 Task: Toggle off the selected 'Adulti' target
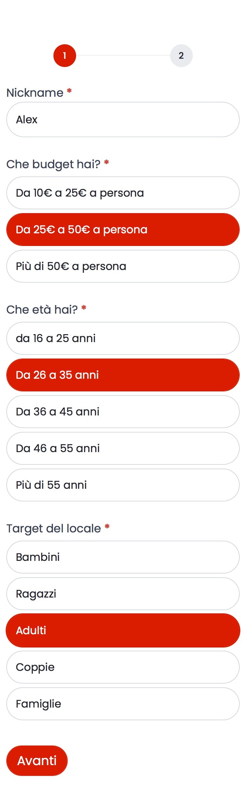[123, 630]
